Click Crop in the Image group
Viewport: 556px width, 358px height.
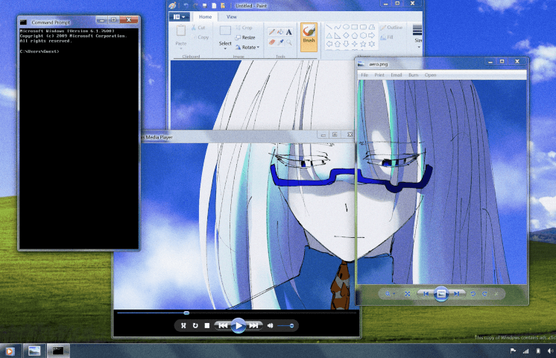tap(244, 28)
